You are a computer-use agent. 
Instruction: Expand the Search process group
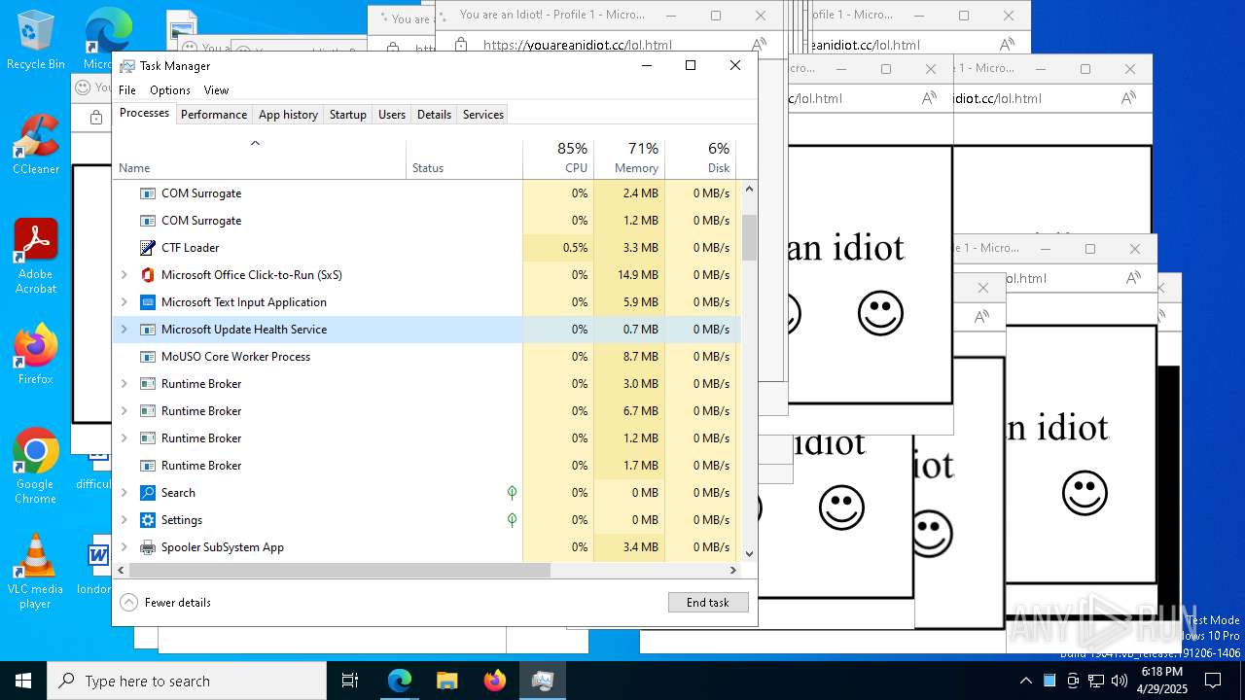pyautogui.click(x=124, y=493)
